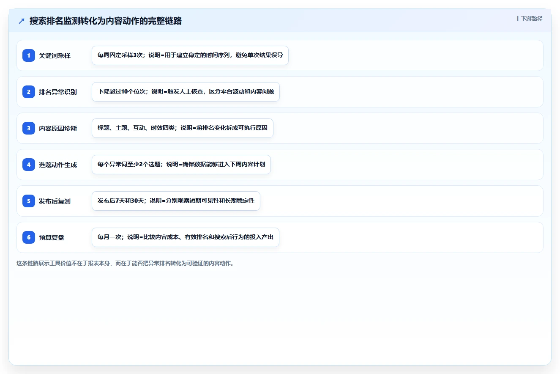Open the 标题、主题、互动、时效四类 description box
Image resolution: width=560 pixels, height=374 pixels.
(183, 128)
